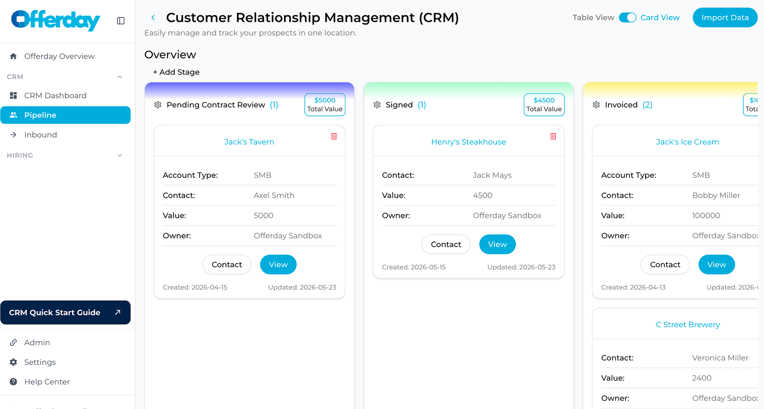The image size is (764, 409).
Task: Open Pending Contract Review stage settings gear
Action: tap(158, 105)
